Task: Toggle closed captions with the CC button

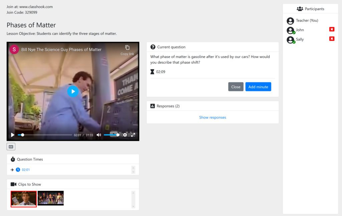Action: [x=11, y=146]
